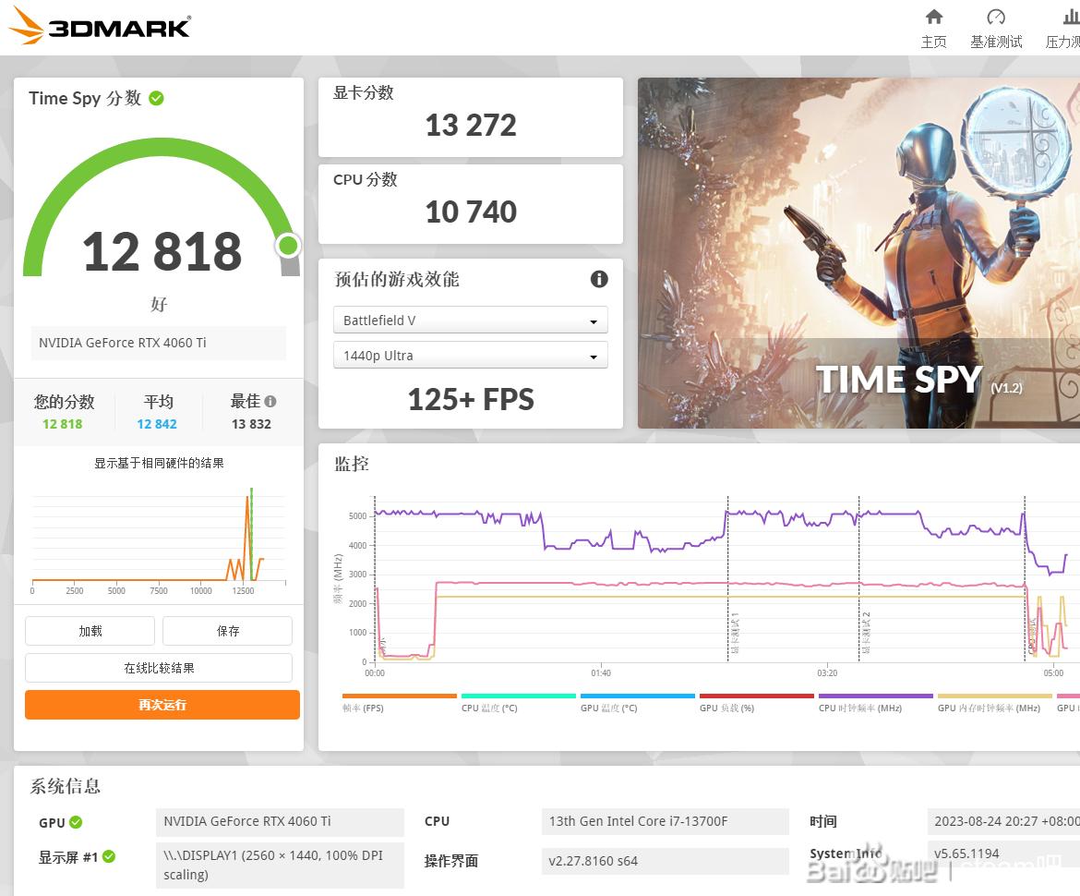Click the 时间 value 2023-08-24 20:27
Screen dimensions: 1080x896
pyautogui.click(x=1003, y=821)
